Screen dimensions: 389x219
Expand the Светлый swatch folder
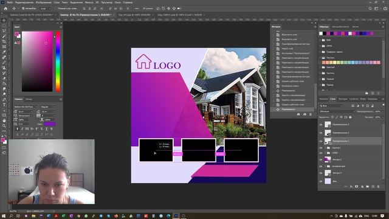tap(320, 68)
